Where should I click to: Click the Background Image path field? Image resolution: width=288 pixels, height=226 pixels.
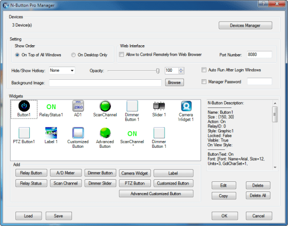coord(105,83)
